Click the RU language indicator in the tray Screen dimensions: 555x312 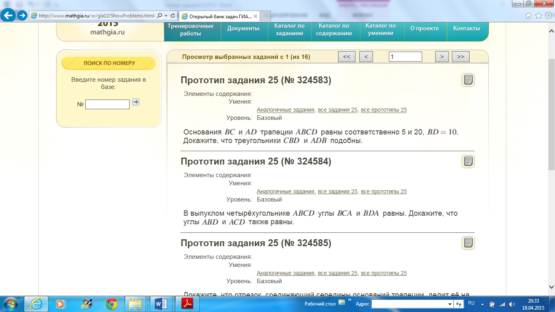tap(471, 303)
